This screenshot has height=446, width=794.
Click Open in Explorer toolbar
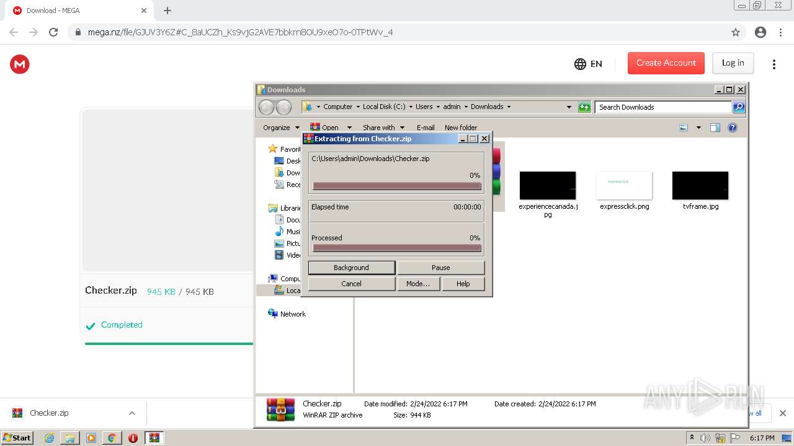click(325, 128)
